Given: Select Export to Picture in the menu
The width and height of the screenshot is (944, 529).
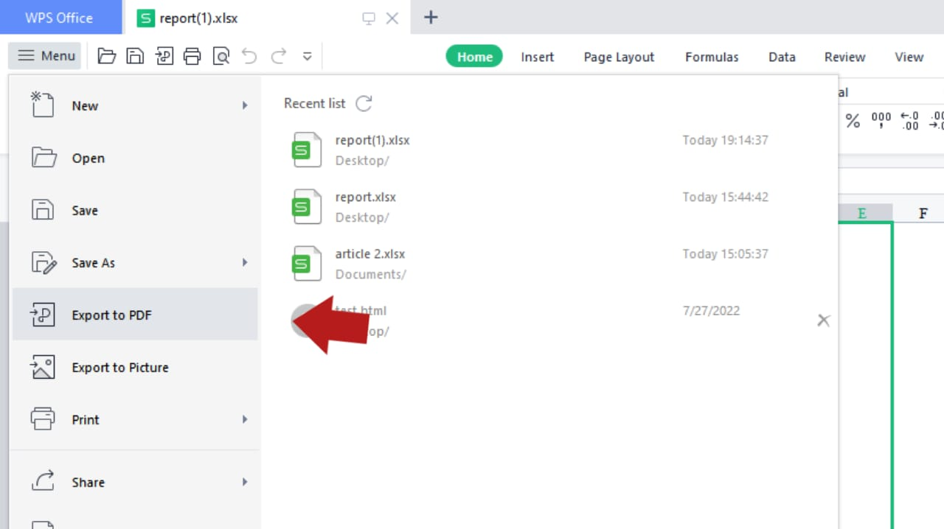Looking at the screenshot, I should click(x=120, y=367).
